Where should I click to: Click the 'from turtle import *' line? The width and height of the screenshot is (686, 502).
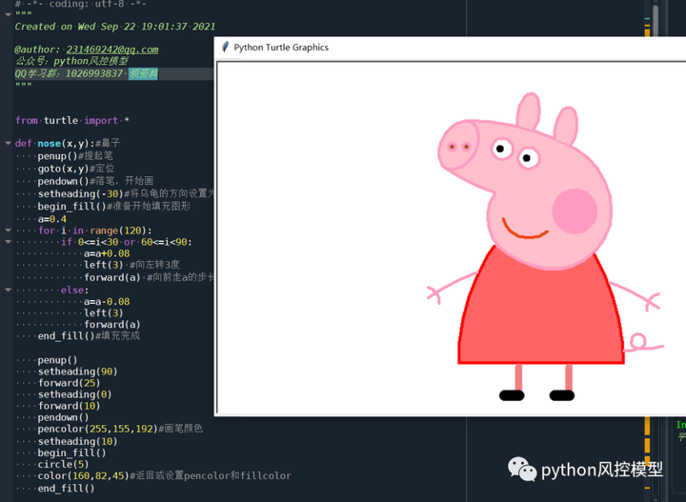coord(72,120)
